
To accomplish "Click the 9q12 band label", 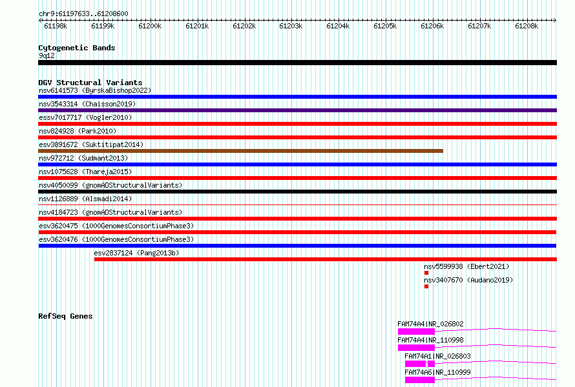I will tap(47, 55).
